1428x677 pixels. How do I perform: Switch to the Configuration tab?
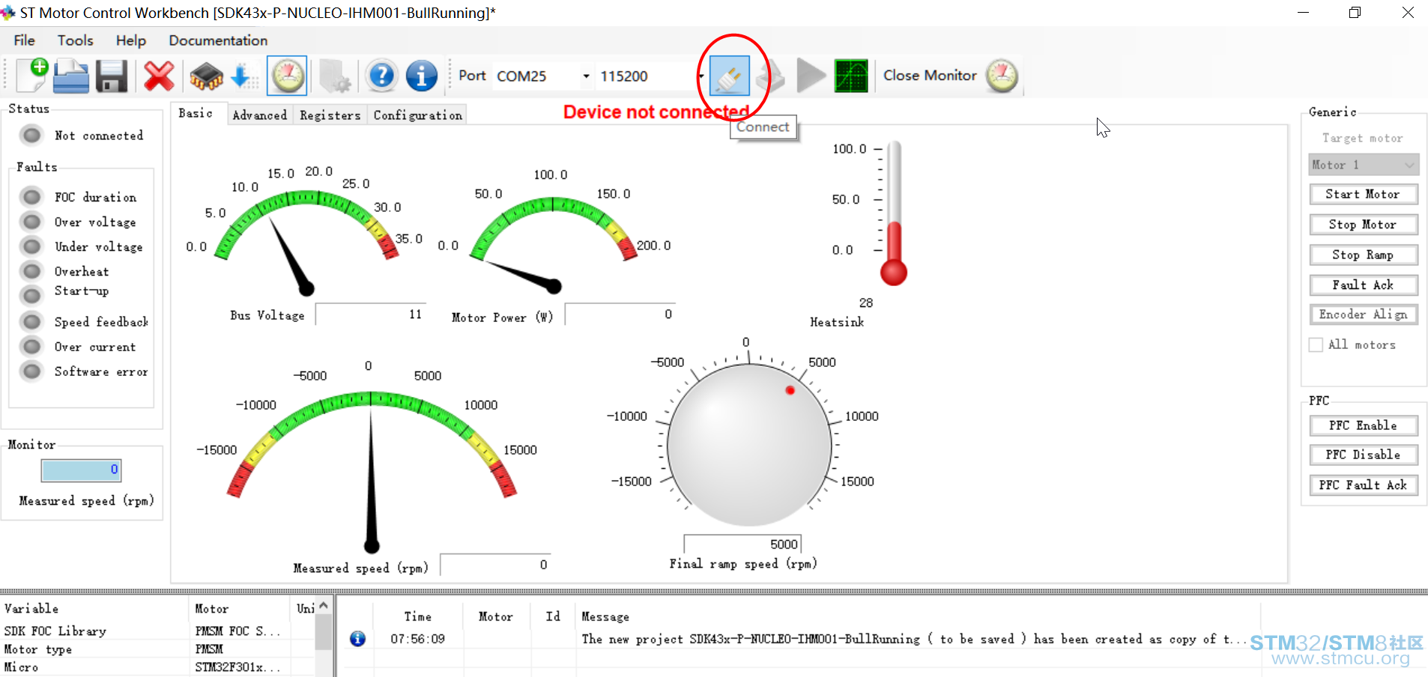point(417,115)
